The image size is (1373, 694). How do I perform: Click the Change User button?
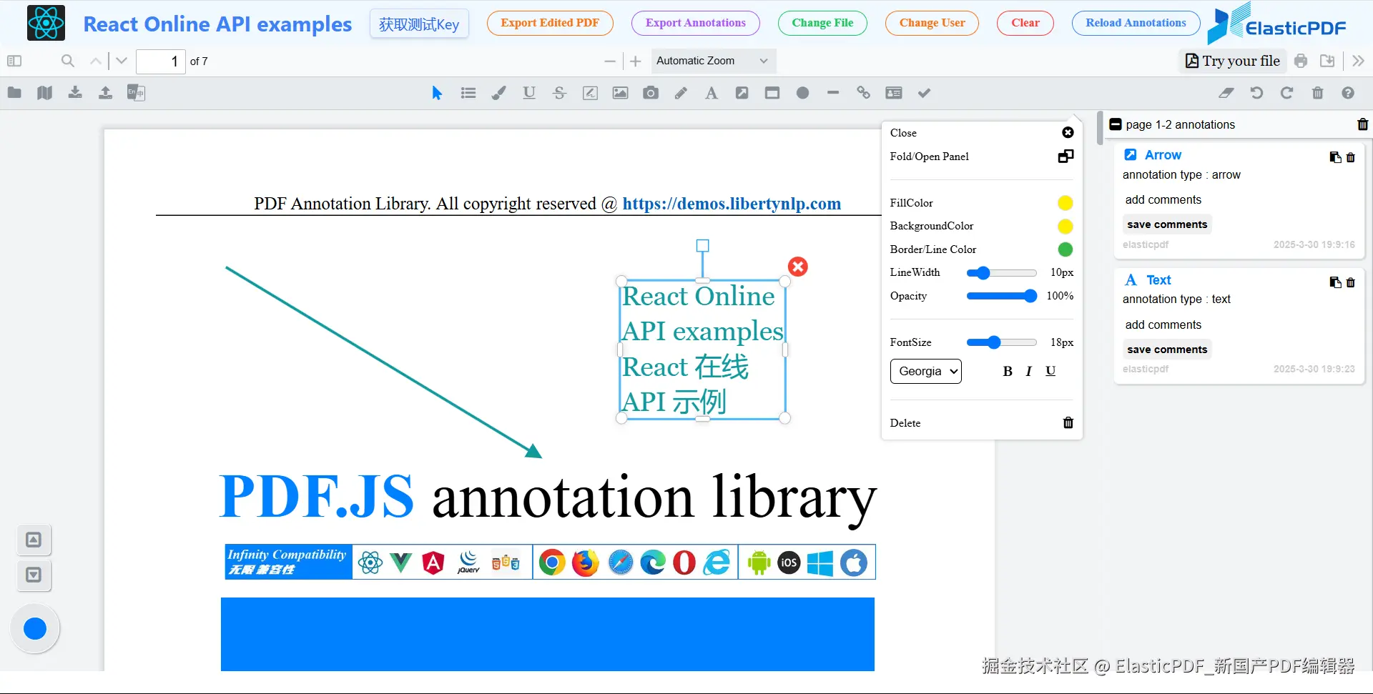tap(932, 23)
